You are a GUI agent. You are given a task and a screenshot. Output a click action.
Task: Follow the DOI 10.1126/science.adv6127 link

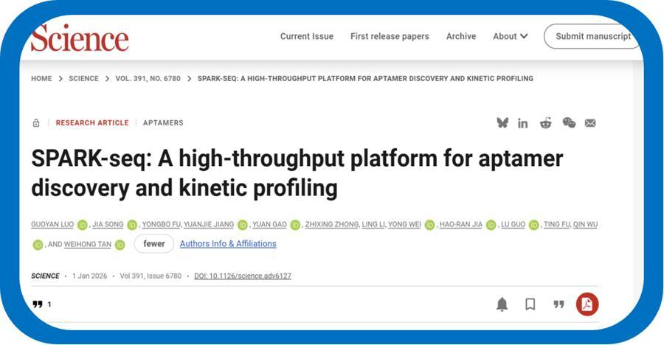click(243, 276)
